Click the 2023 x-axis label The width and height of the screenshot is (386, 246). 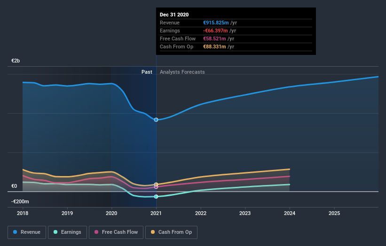(245, 213)
